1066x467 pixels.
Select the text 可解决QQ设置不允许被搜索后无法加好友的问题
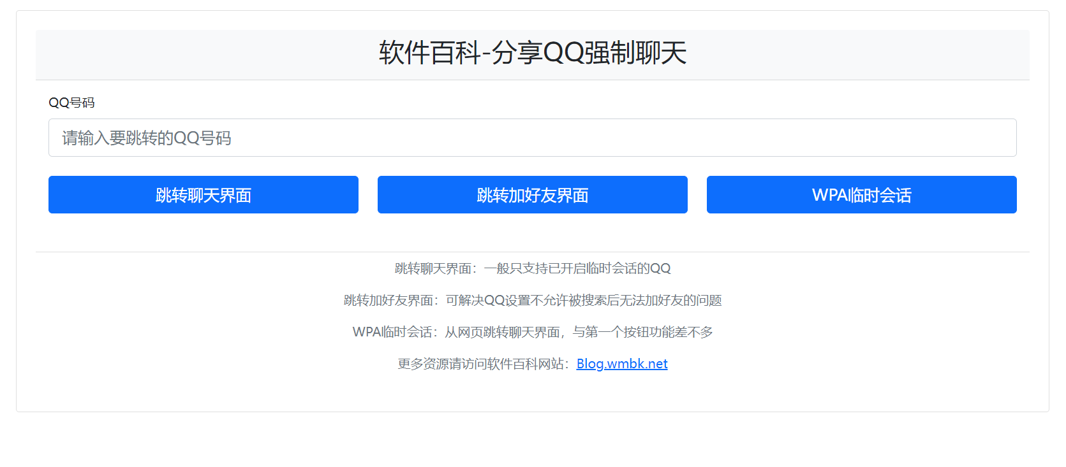click(x=583, y=300)
